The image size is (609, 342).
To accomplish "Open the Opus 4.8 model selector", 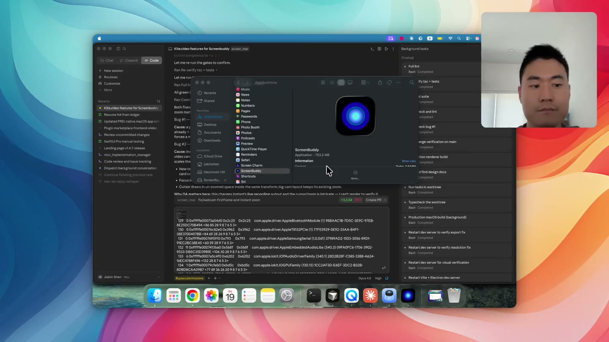I will (x=365, y=278).
